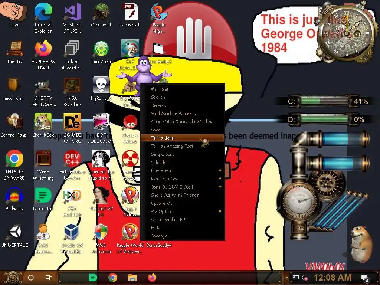Open Firefox from the taskbar
Screen dimensions: 380x285
point(152,278)
